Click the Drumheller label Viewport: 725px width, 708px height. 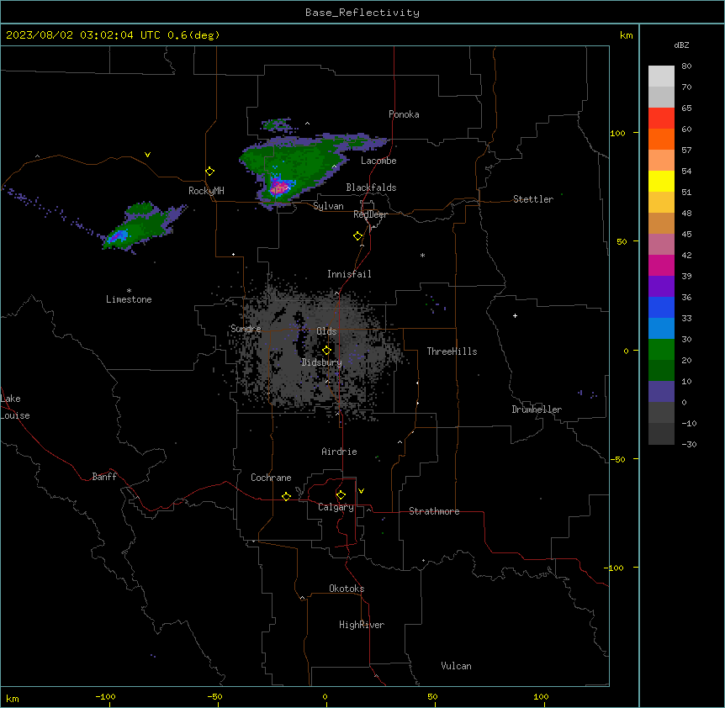[537, 409]
